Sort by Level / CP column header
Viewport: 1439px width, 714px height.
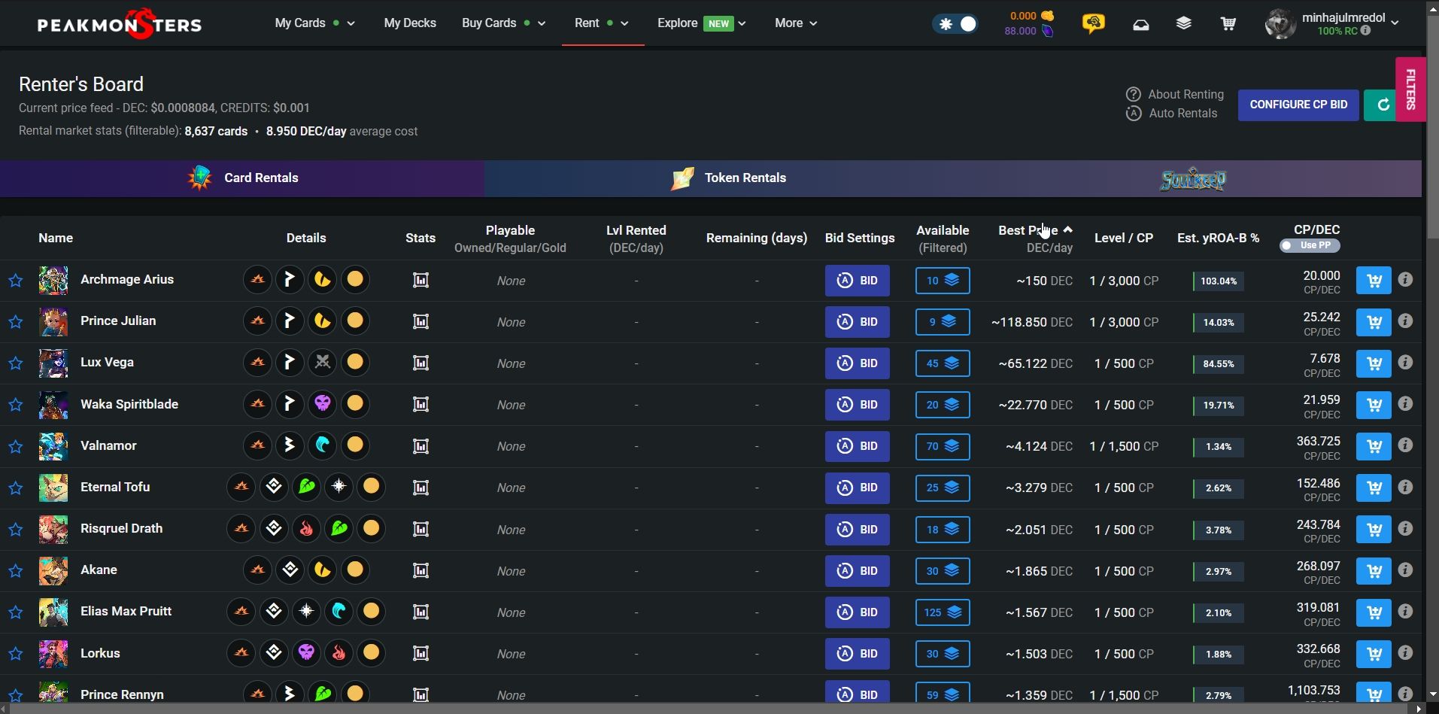click(1124, 238)
